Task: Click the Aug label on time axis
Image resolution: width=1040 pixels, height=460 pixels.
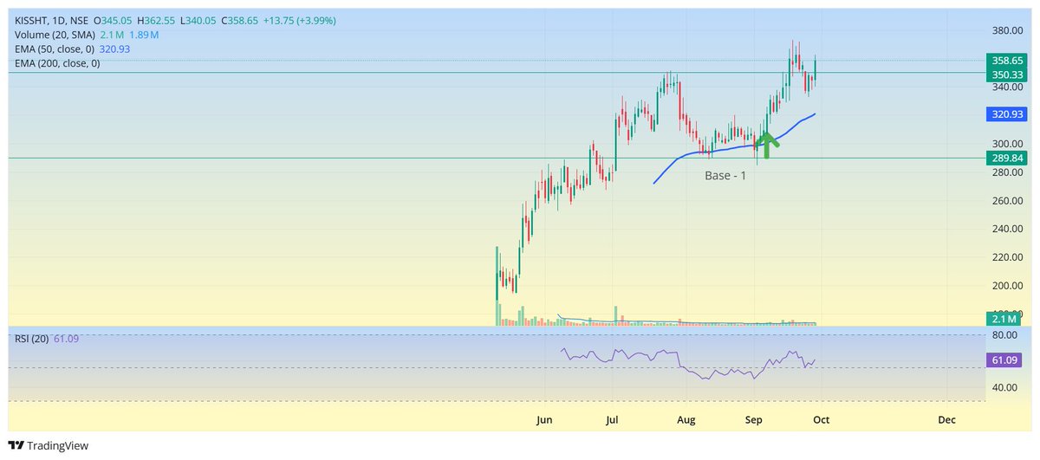Action: click(x=686, y=420)
